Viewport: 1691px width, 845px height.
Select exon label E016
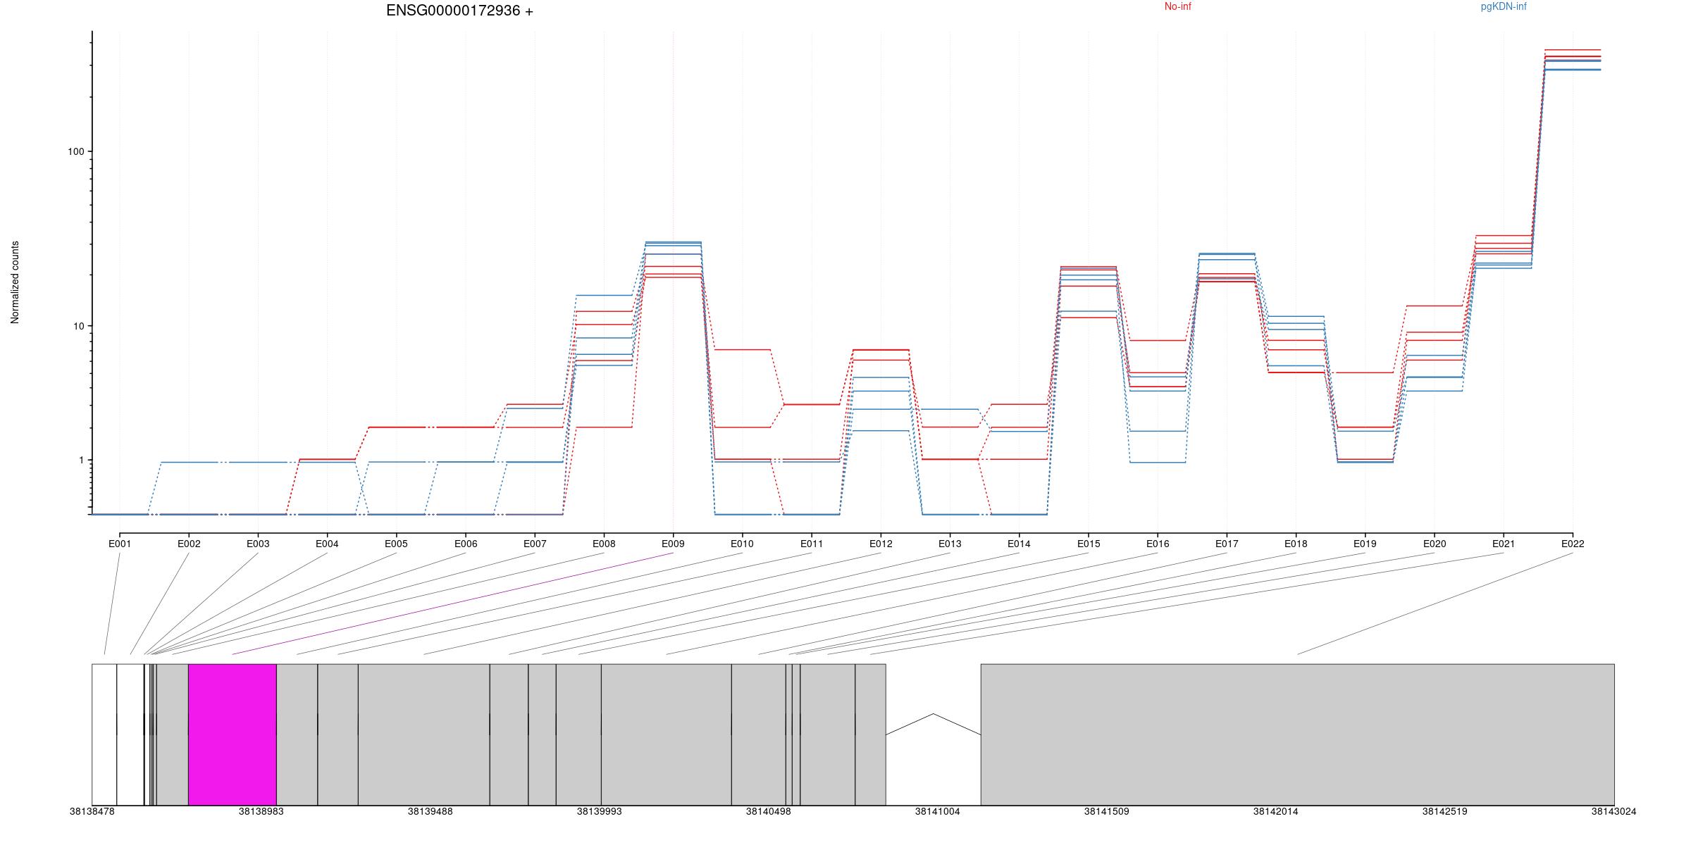coord(1158,544)
